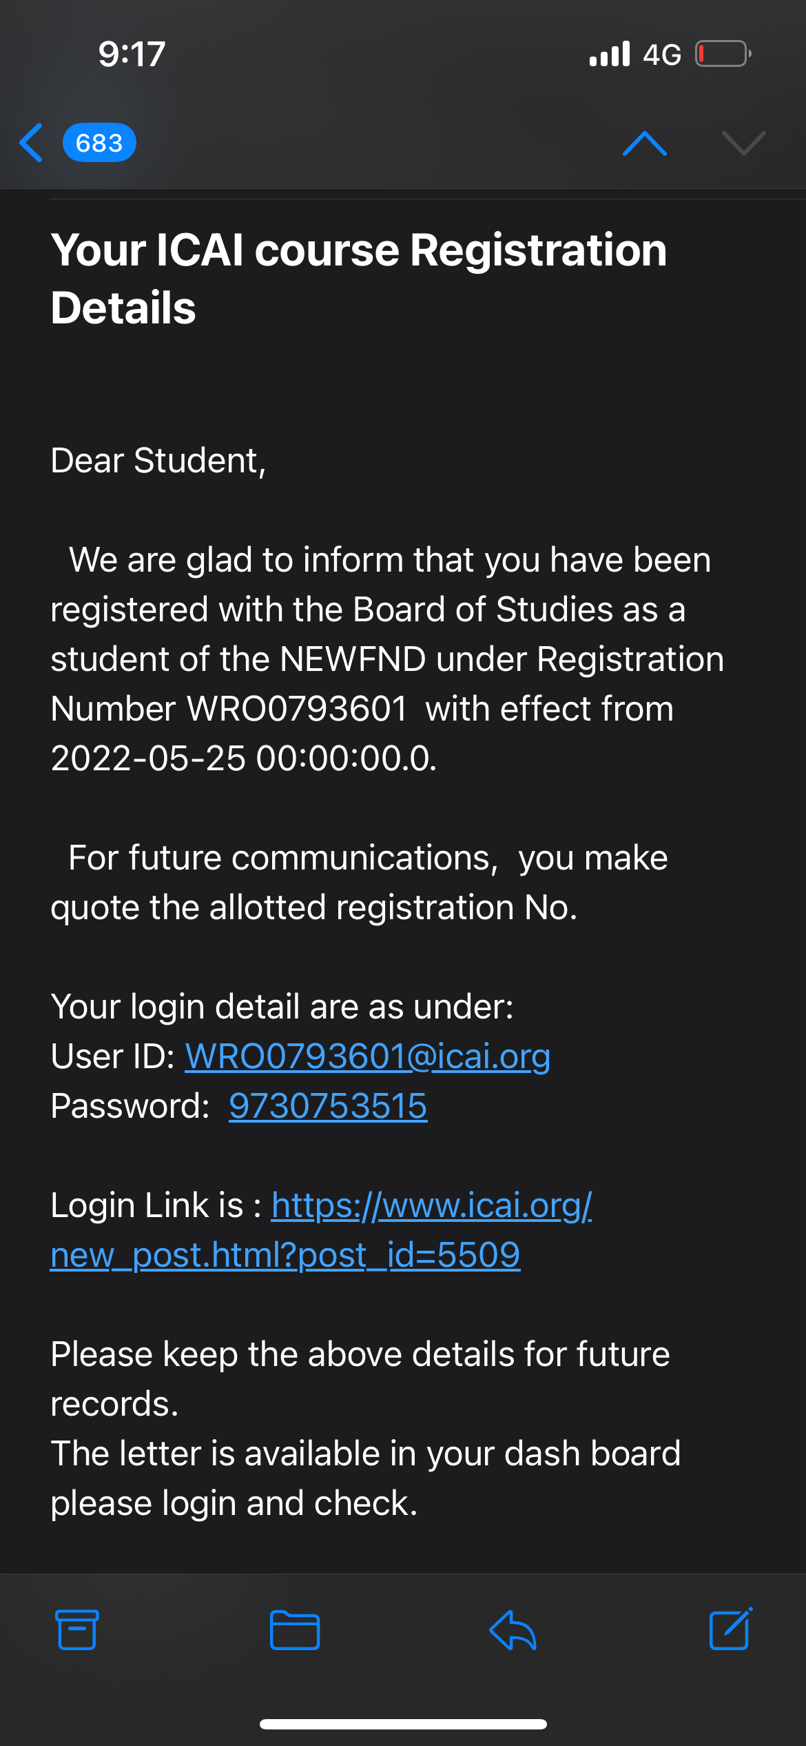Viewport: 806px width, 1746px height.
Task: Tap the battery icon in status bar
Action: (723, 54)
